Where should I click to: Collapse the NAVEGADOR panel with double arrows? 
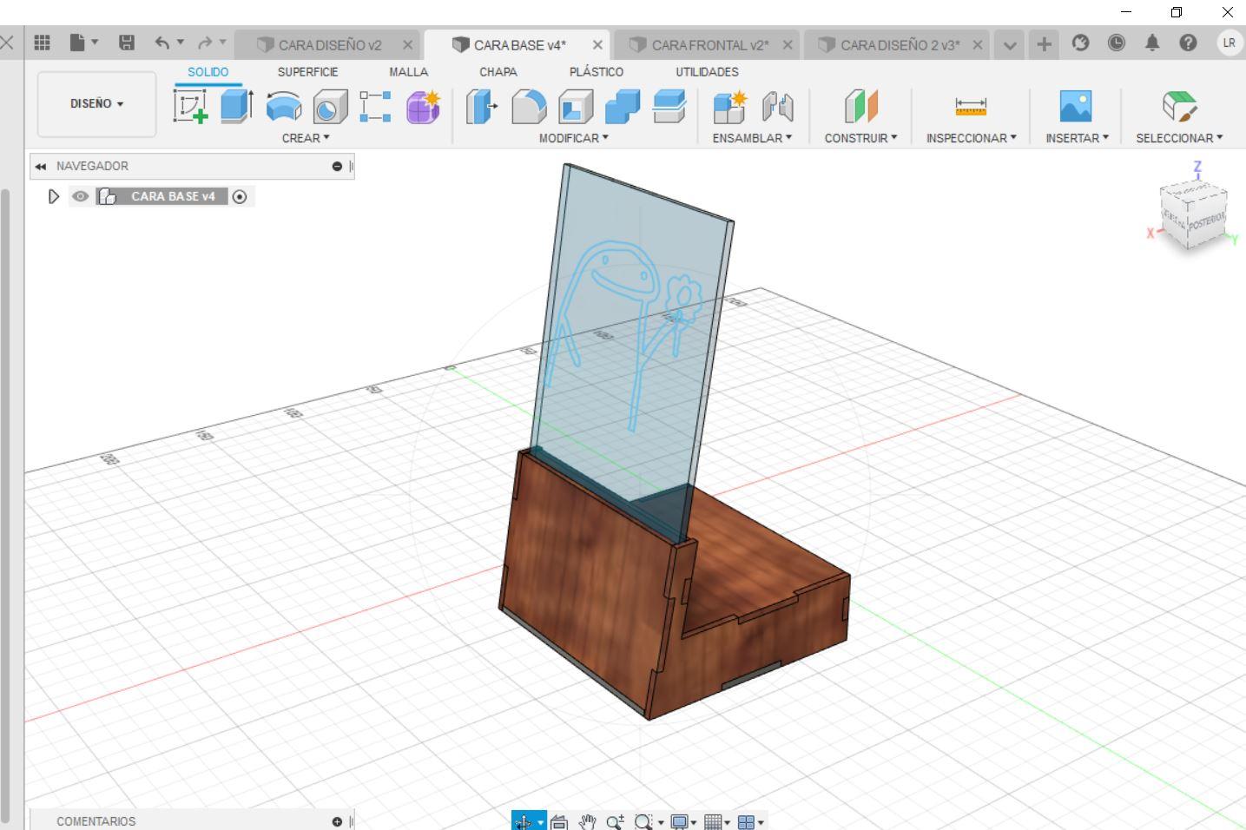click(x=40, y=166)
